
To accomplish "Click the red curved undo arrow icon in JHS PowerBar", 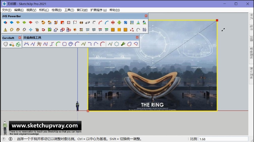I will 43,30.
